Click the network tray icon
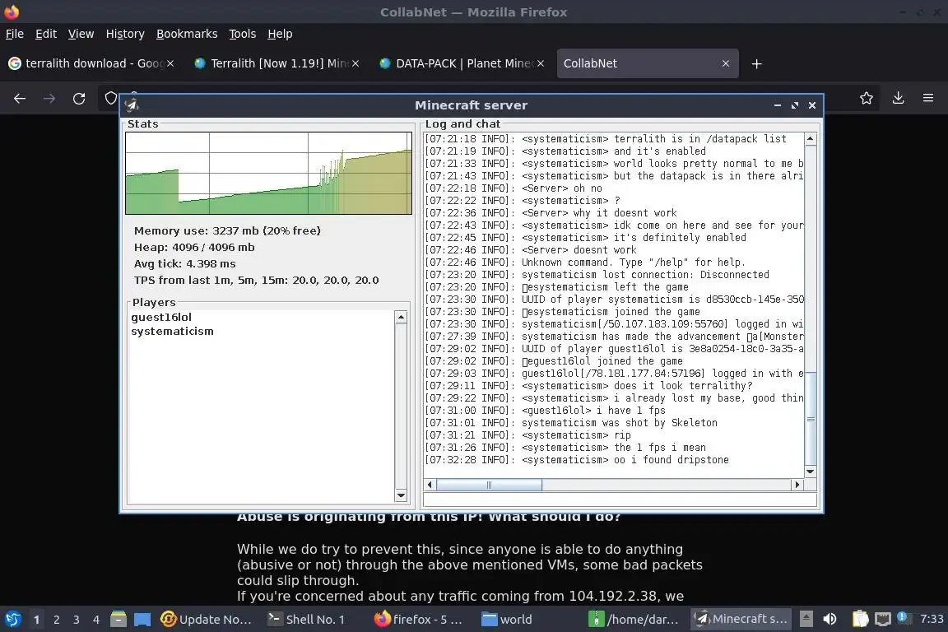 (x=883, y=619)
